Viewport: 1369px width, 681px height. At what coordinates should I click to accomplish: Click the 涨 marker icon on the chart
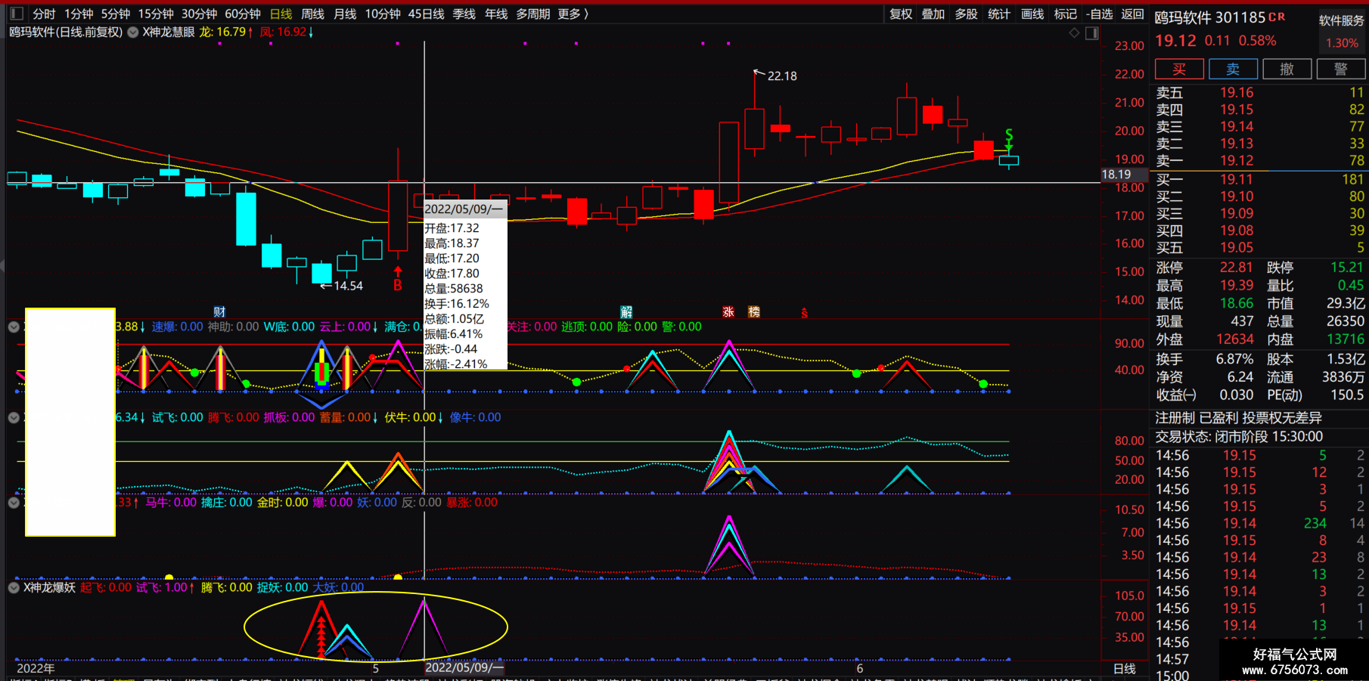point(728,311)
